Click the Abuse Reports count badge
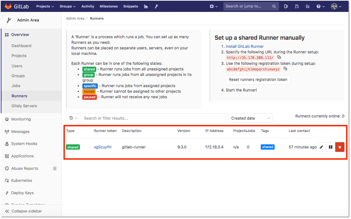Screen dimensions: 351x219 click(55, 168)
